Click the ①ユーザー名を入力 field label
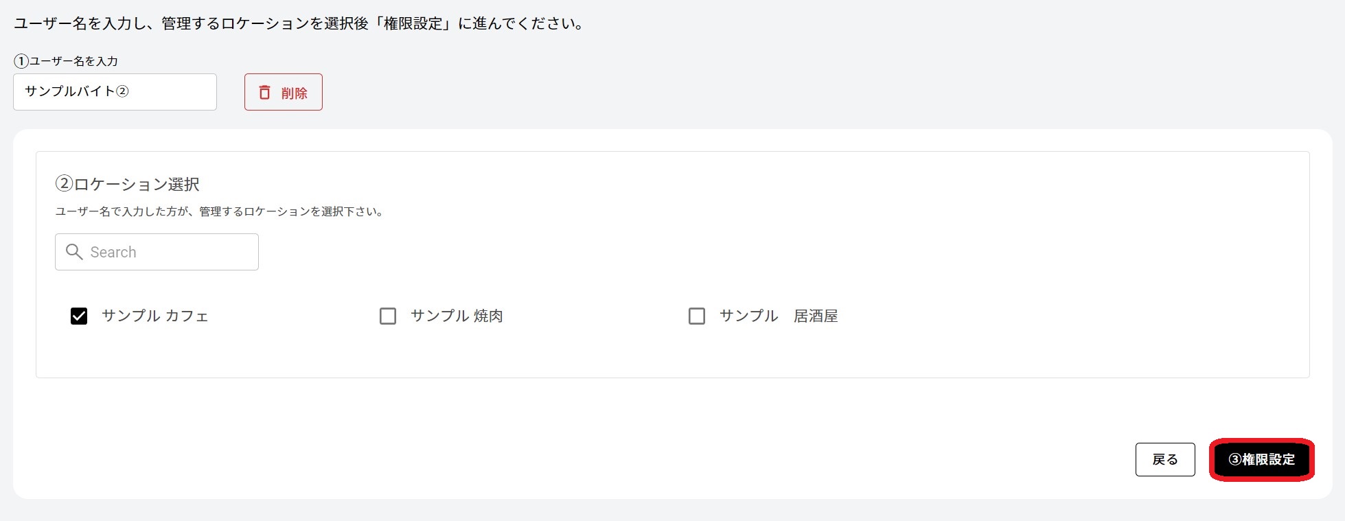This screenshot has height=521, width=1345. [x=67, y=61]
